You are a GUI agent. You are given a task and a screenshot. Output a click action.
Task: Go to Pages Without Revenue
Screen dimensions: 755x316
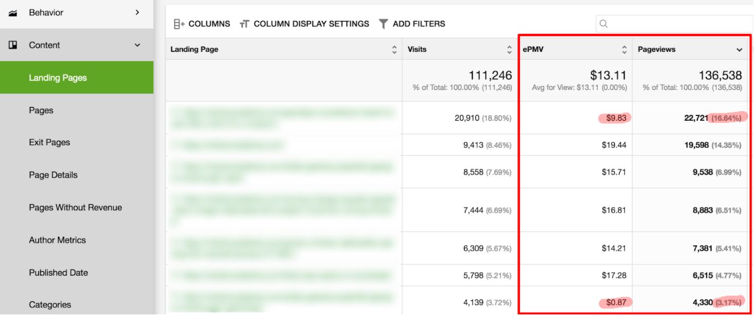[x=75, y=207]
